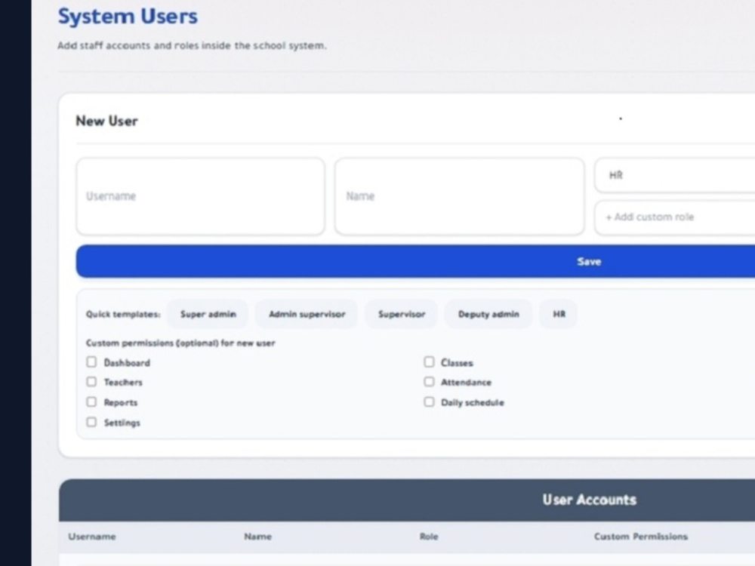Open the HR role dropdown
Screen dimensions: 755x566
tap(674, 175)
